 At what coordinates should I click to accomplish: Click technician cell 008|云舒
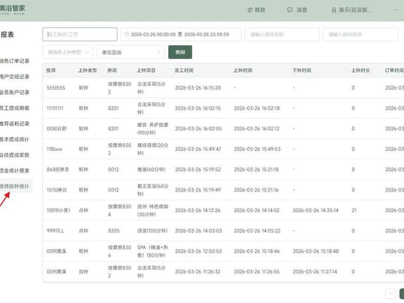[x=57, y=129]
